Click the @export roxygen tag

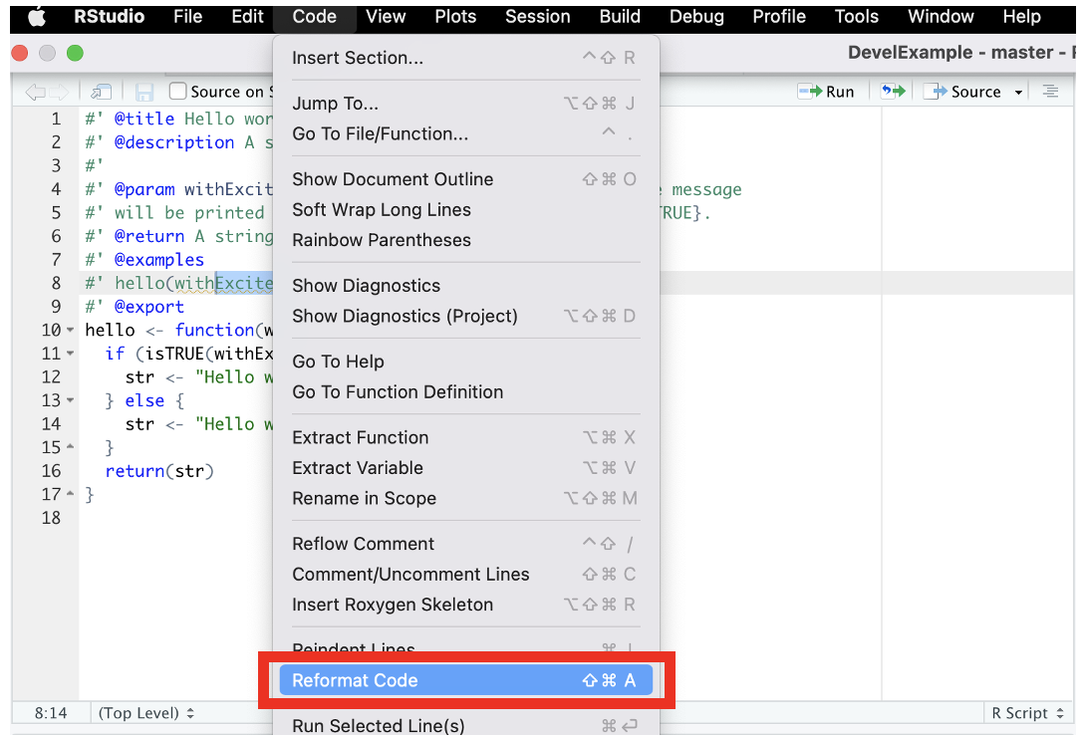click(148, 307)
